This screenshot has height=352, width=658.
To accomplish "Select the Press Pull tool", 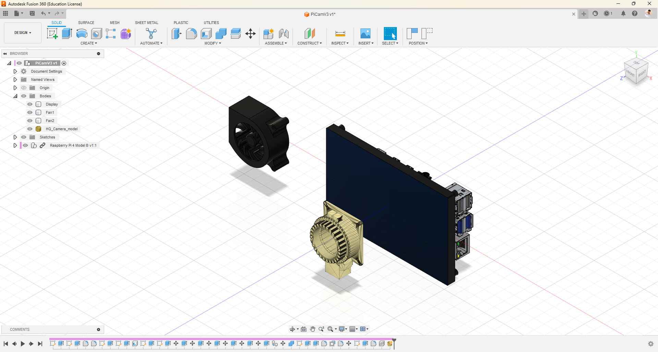I will click(x=176, y=34).
